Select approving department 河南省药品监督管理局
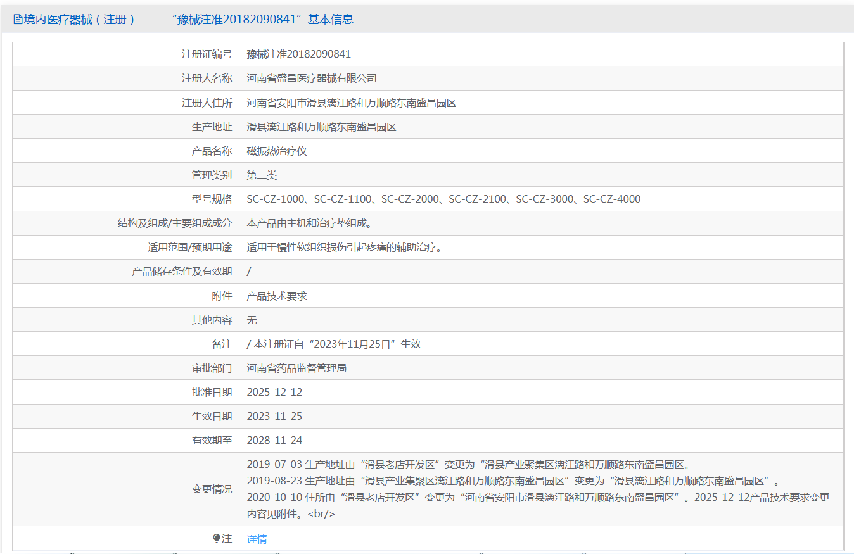 click(296, 368)
